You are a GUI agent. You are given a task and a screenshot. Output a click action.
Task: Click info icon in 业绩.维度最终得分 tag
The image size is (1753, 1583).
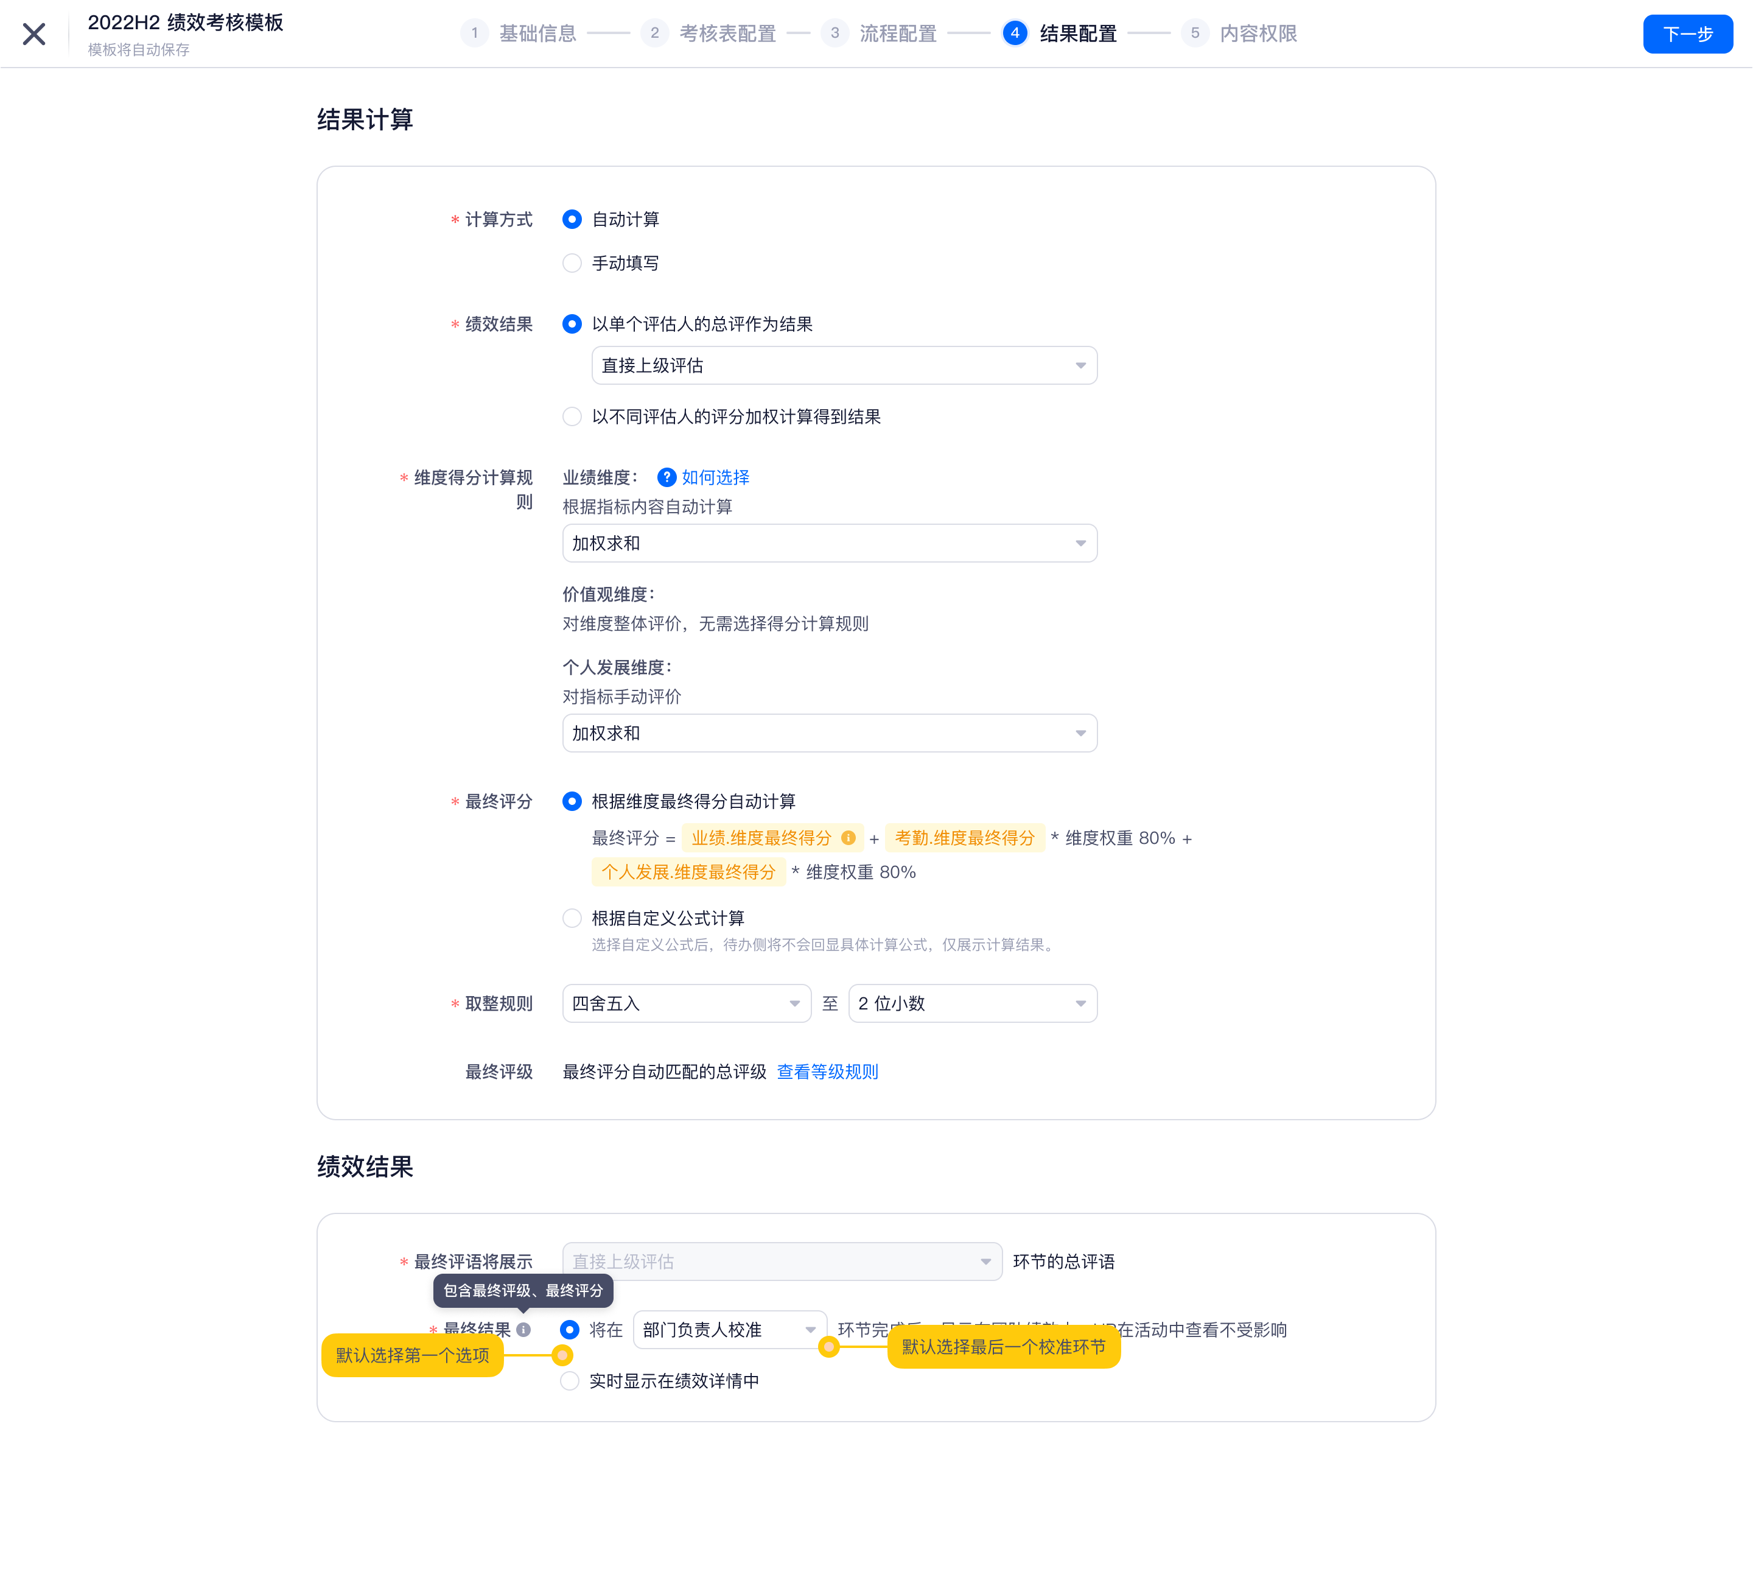[x=848, y=838]
